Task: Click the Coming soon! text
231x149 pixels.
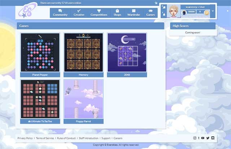Action: click(193, 32)
